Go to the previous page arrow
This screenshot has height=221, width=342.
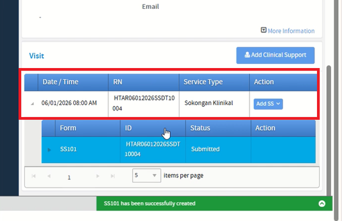49,177
